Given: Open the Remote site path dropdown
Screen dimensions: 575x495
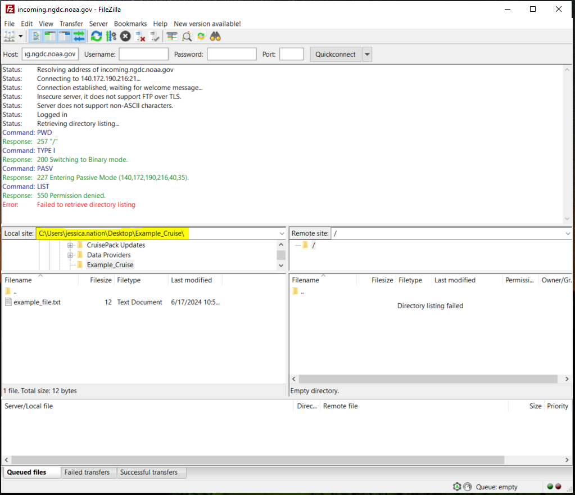Looking at the screenshot, I should click(568, 233).
